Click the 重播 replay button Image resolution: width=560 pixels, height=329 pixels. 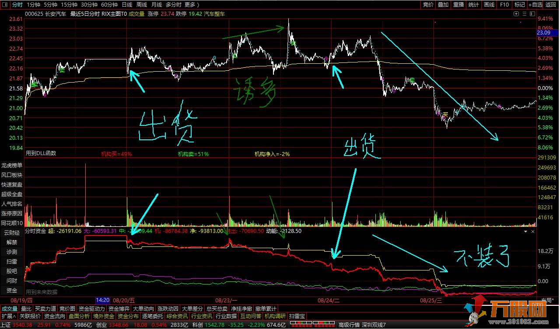tap(458, 5)
